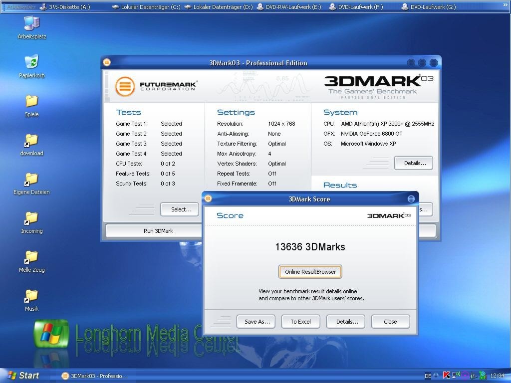Open the Eigene Dateien folder shortcut
The width and height of the screenshot is (511, 383).
coord(31,184)
